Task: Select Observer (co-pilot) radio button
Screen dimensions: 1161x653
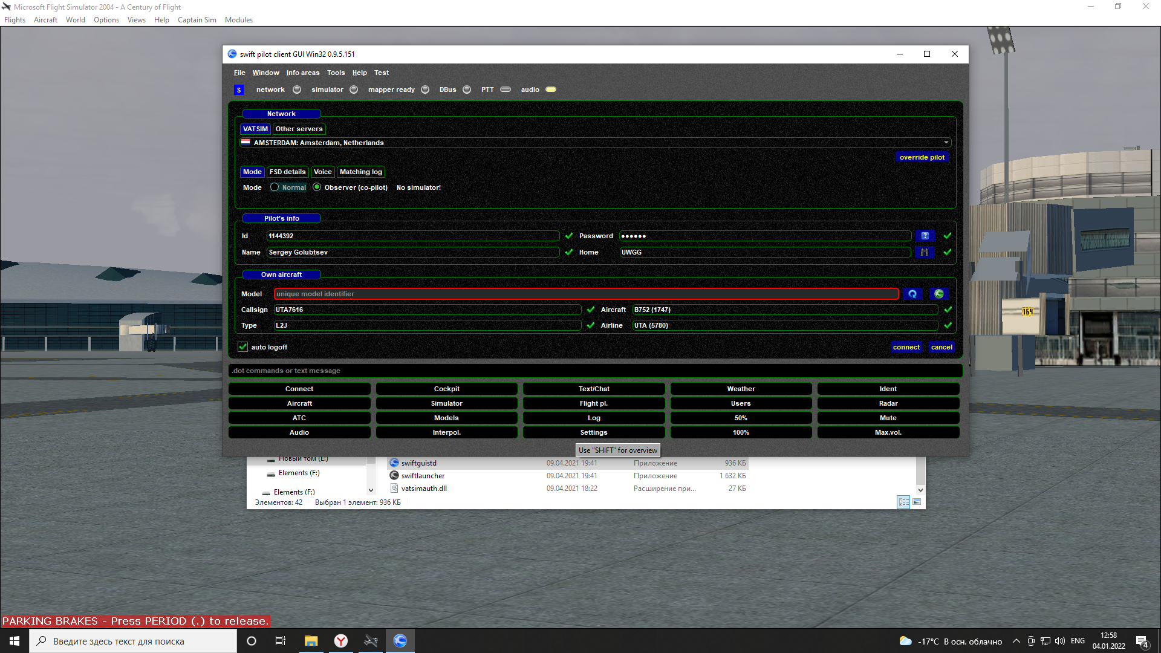Action: tap(317, 187)
